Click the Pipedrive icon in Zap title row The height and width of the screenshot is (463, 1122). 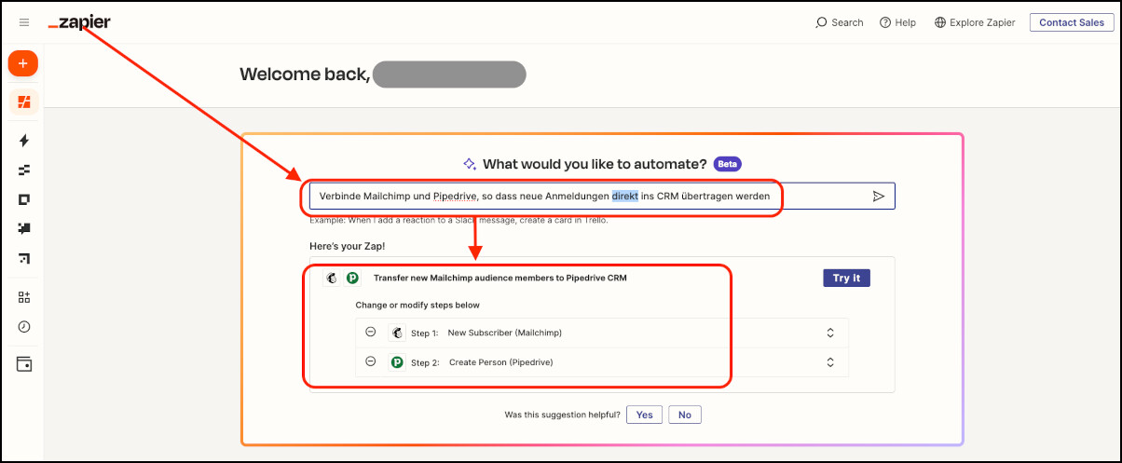tap(352, 278)
